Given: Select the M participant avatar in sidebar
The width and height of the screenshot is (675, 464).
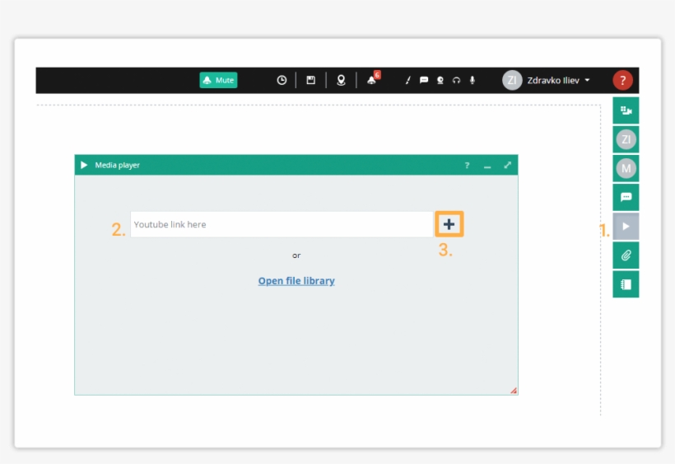Looking at the screenshot, I should click(x=626, y=168).
